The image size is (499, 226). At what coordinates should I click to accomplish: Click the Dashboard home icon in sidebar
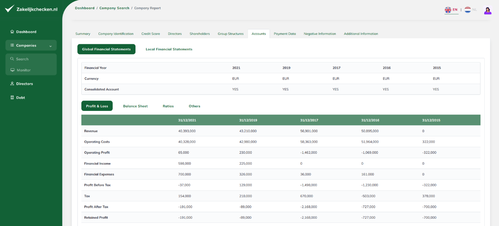(x=12, y=32)
